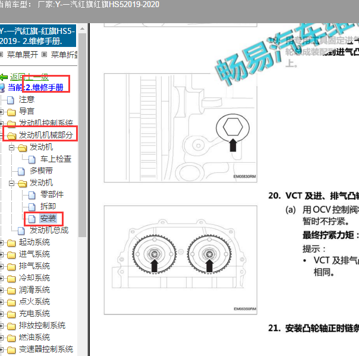Screen dimensions: 359x356
Task: Open the 车上检查 page
Action: [x=56, y=159]
